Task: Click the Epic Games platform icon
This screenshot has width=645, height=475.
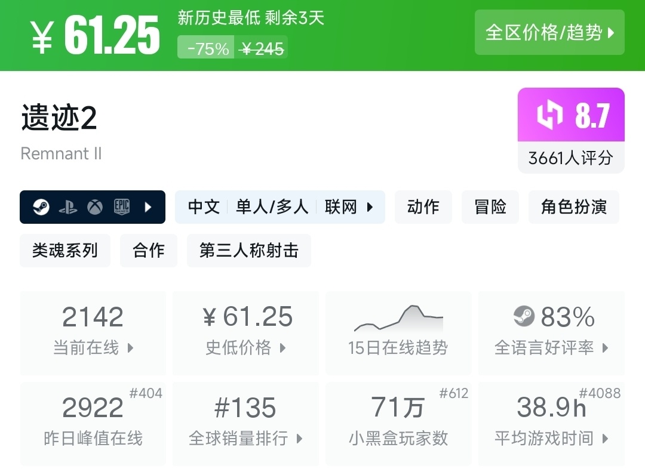Action: [121, 207]
